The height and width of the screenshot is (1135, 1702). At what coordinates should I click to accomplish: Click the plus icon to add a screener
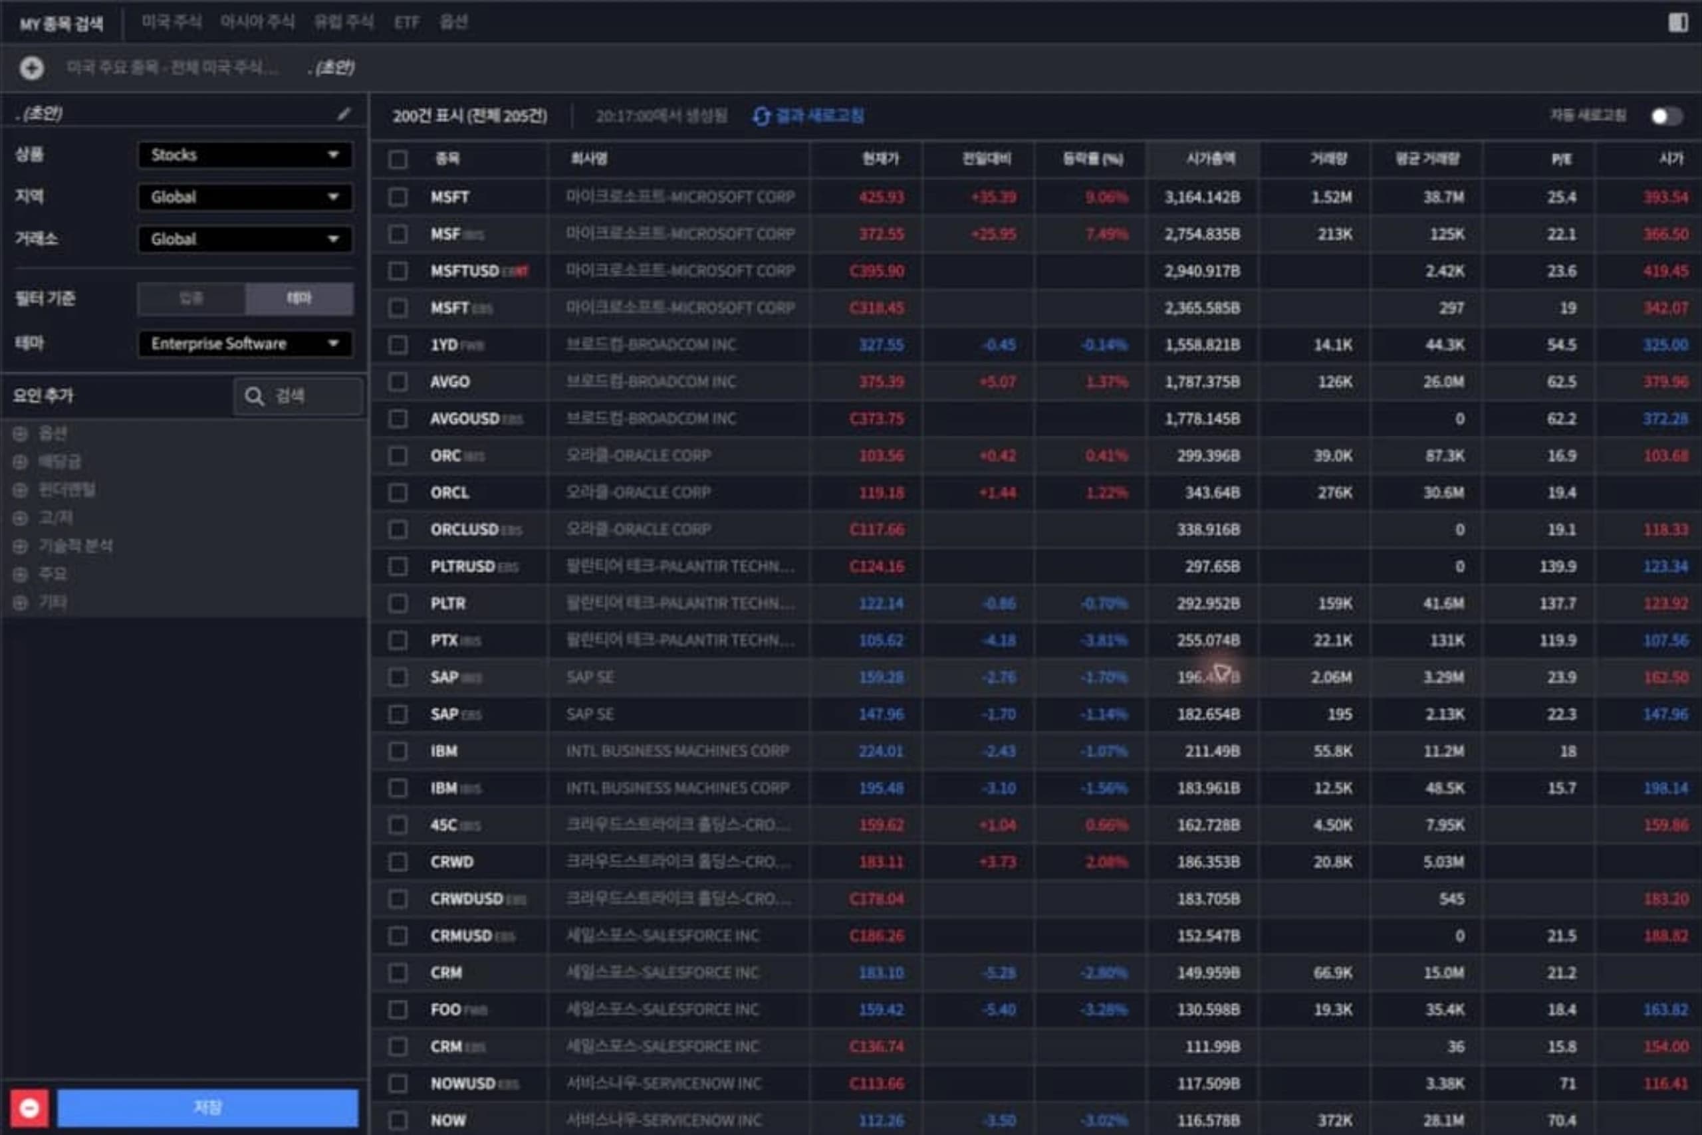pos(31,68)
